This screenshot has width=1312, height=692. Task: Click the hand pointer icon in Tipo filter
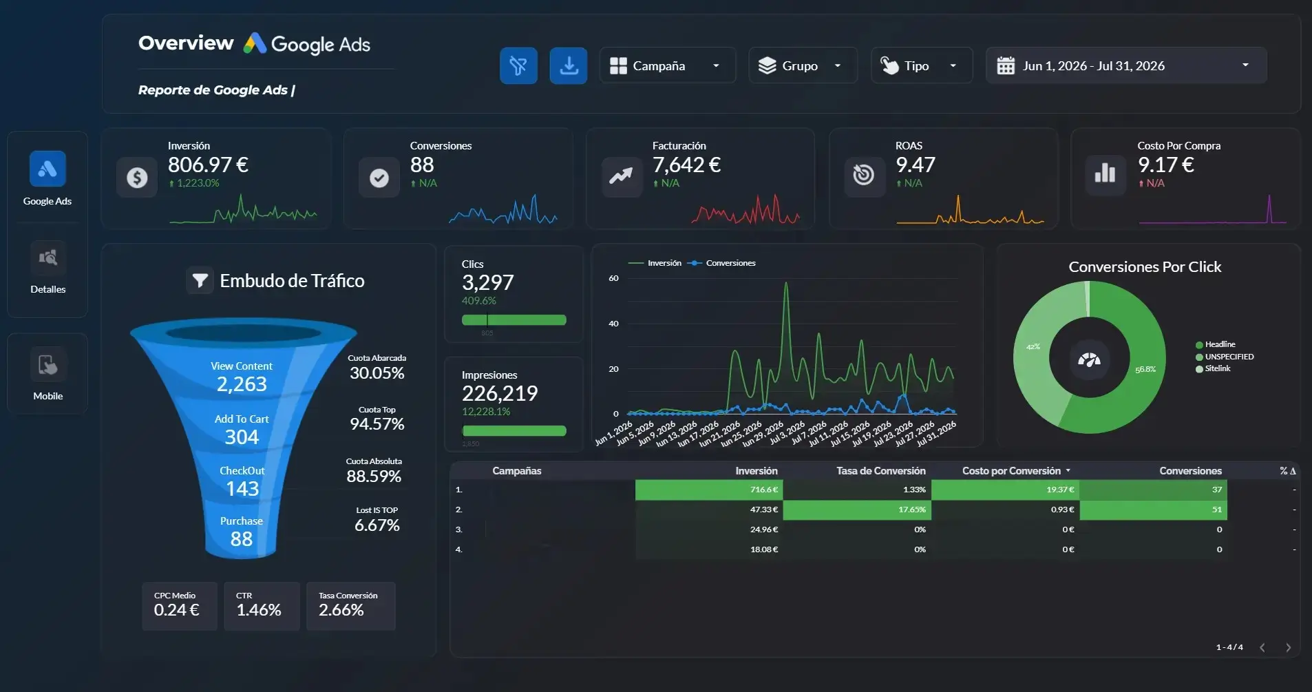point(889,65)
